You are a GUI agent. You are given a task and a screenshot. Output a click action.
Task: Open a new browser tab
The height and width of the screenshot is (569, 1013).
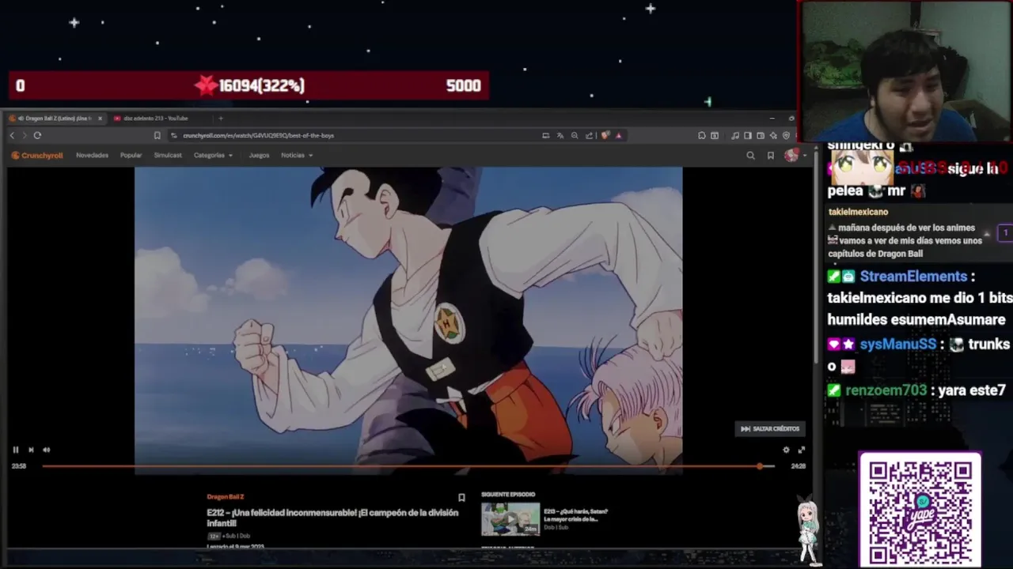(221, 119)
